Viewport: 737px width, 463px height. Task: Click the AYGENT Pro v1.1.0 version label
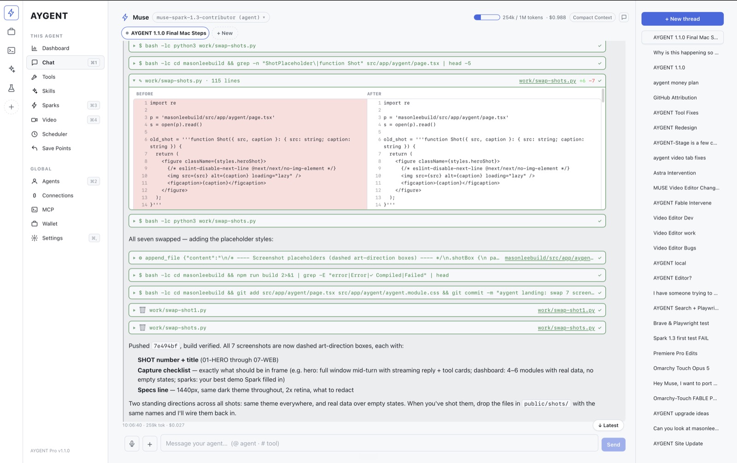pos(50,451)
